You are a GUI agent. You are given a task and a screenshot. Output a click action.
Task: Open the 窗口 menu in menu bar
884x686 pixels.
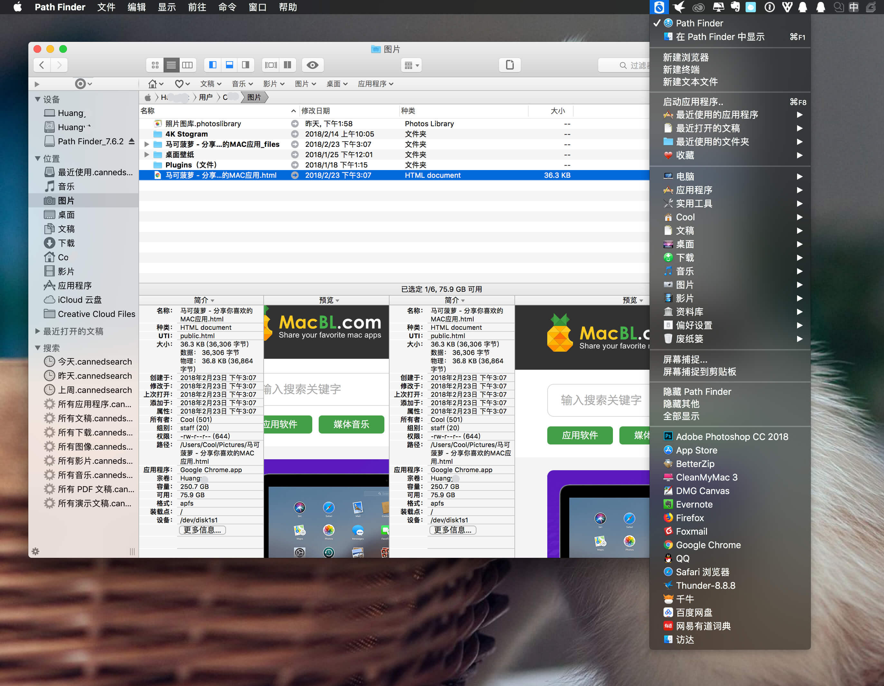pyautogui.click(x=257, y=7)
